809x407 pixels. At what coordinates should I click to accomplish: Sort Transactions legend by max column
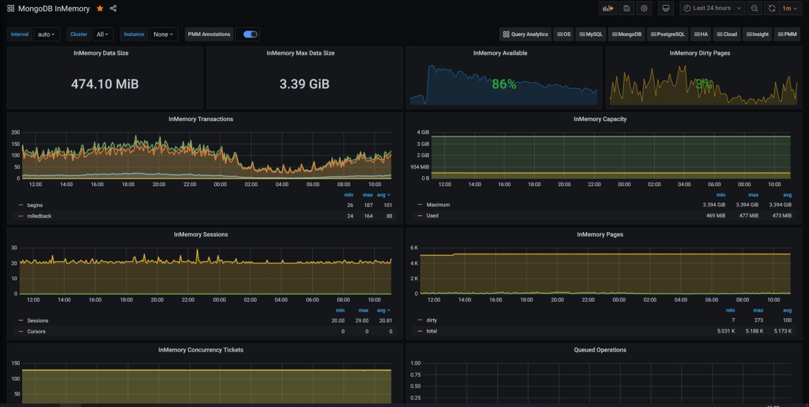click(x=368, y=195)
